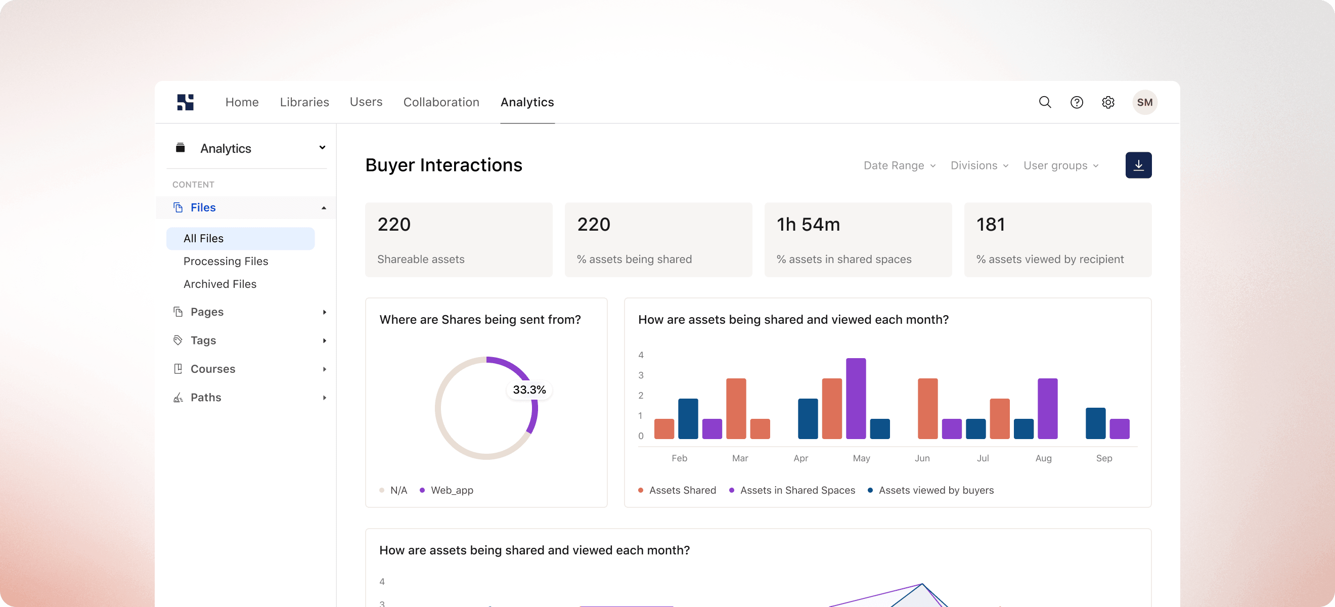This screenshot has height=607, width=1335.
Task: Click the Analytics sidebar header icon
Action: click(181, 148)
